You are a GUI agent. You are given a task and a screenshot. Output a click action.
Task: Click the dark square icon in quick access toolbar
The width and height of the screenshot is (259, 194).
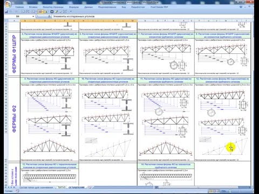[x=52, y=12]
